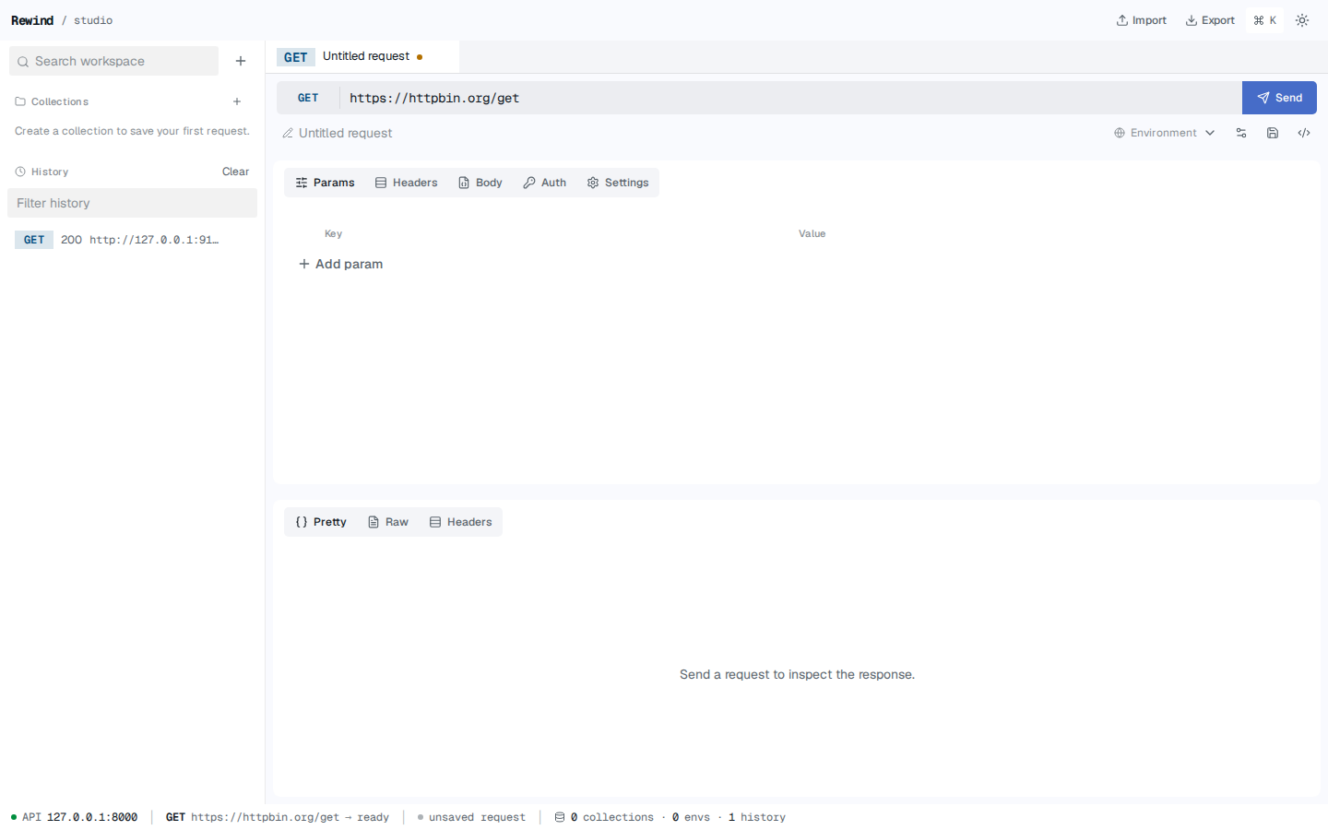Open the Environment selector dropdown

(1164, 133)
